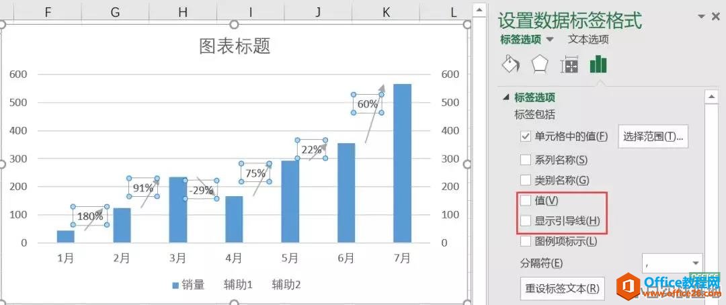This screenshot has height=305, width=726.
Task: Select the 22% data label
Action: (x=312, y=150)
